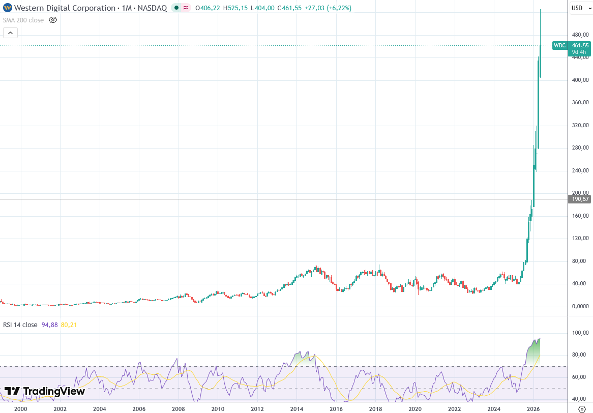The image size is (593, 413).
Task: Click the 100,00 RSI axis label
Action: [x=580, y=333]
